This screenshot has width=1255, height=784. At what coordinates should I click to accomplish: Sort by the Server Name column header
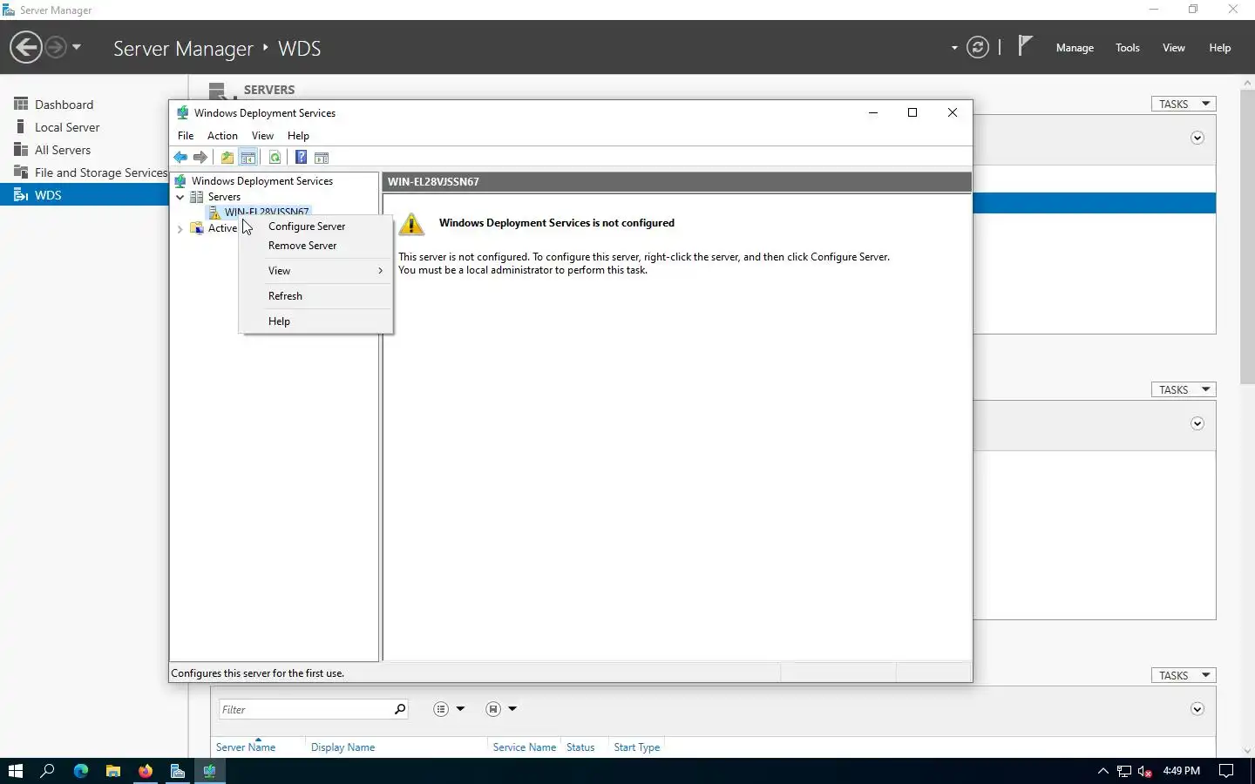click(246, 747)
